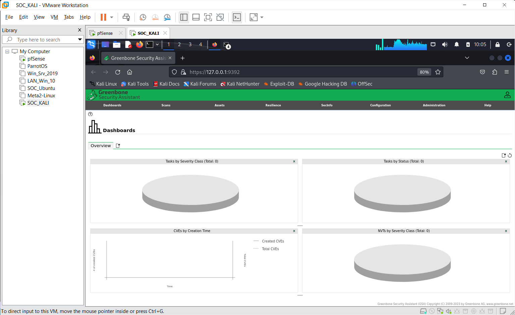Image resolution: width=515 pixels, height=315 pixels.
Task: Toggle the console view button
Action: [237, 17]
